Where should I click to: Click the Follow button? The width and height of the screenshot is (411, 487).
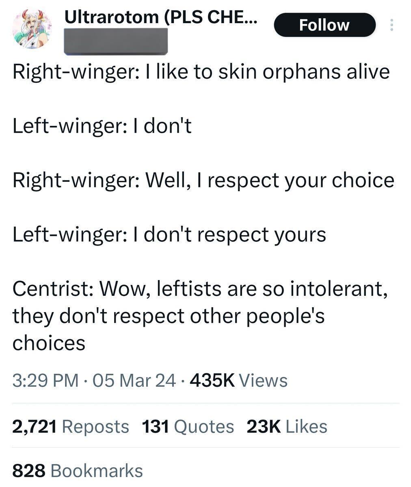(324, 25)
